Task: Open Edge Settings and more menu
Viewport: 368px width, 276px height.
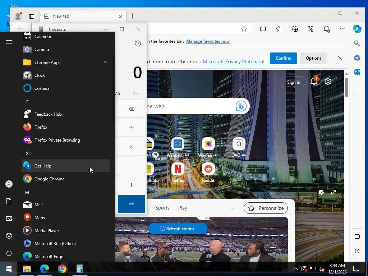Action: [x=342, y=29]
